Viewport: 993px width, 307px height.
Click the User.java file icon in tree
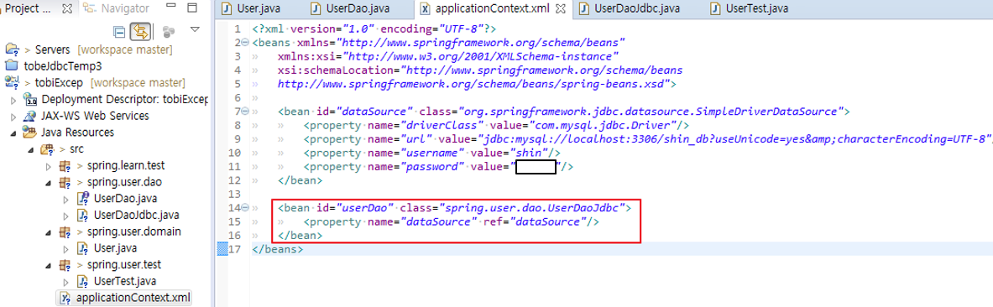(x=83, y=248)
